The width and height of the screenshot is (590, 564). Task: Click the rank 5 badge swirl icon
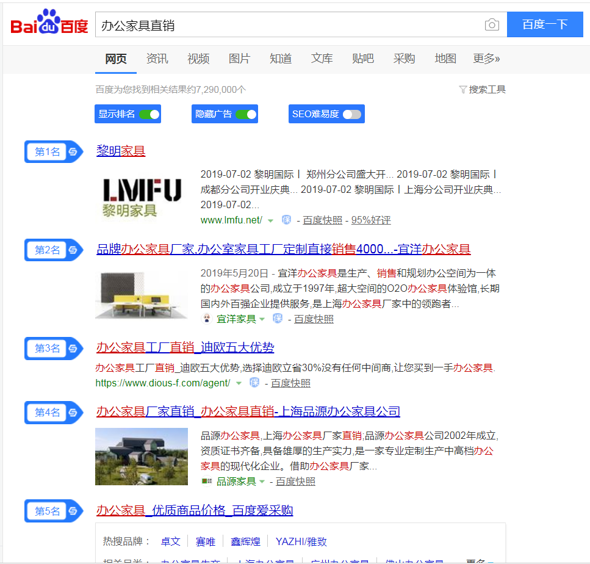coord(73,511)
